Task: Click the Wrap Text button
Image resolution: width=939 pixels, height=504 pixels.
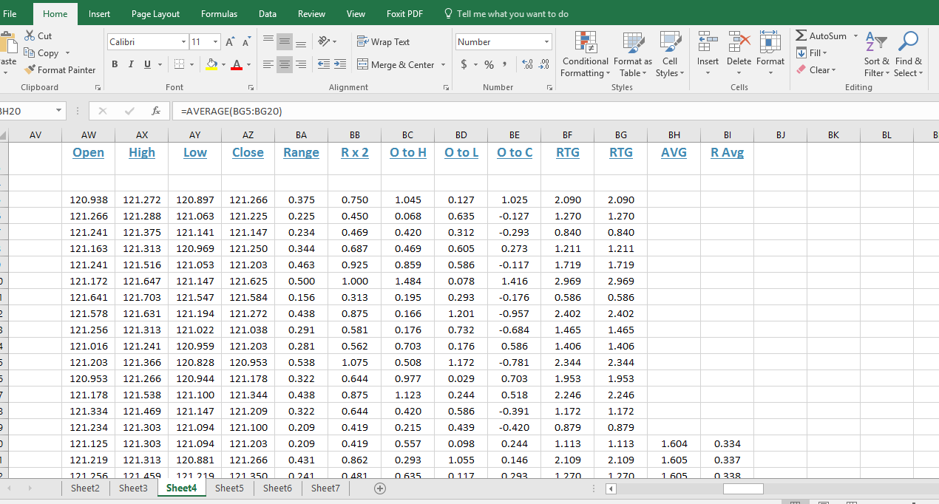Action: 383,42
